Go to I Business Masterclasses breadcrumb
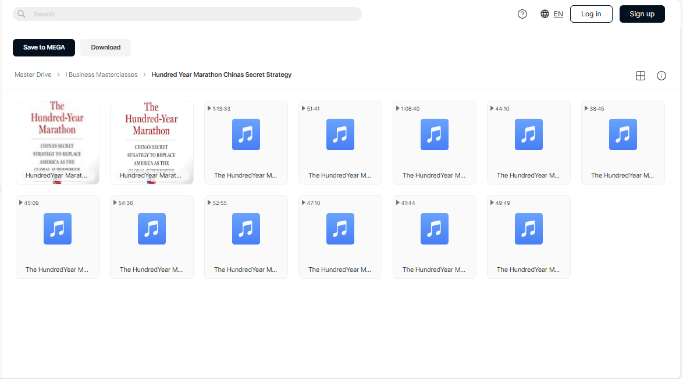The height and width of the screenshot is (379, 683). point(101,75)
